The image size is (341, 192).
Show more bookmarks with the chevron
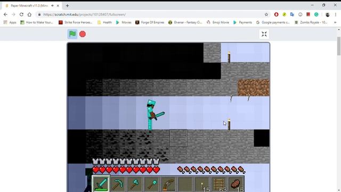335,22
